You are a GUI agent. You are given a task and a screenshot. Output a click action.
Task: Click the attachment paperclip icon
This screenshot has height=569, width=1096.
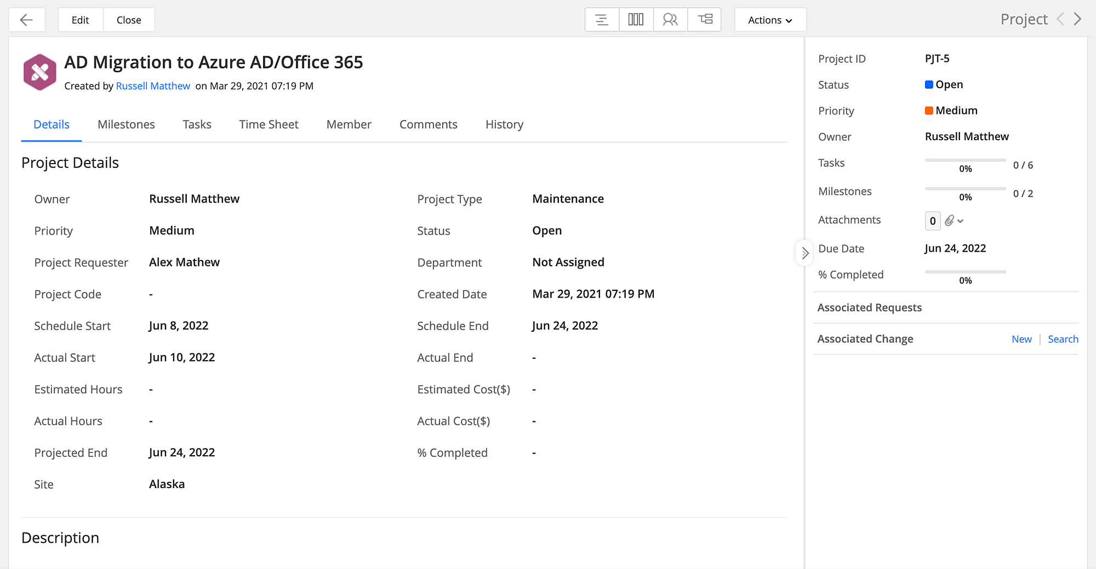(x=950, y=220)
